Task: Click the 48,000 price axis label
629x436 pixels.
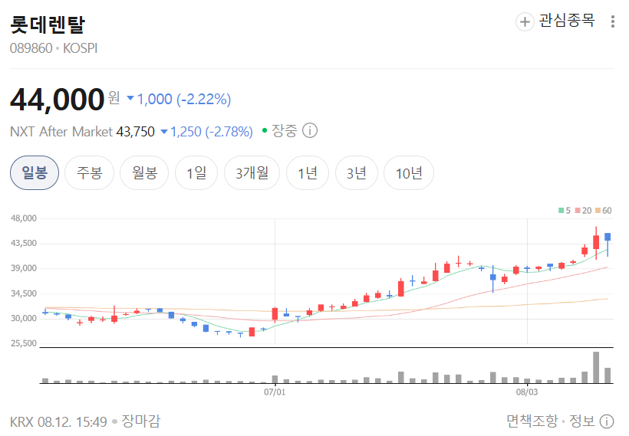Action: [x=24, y=218]
